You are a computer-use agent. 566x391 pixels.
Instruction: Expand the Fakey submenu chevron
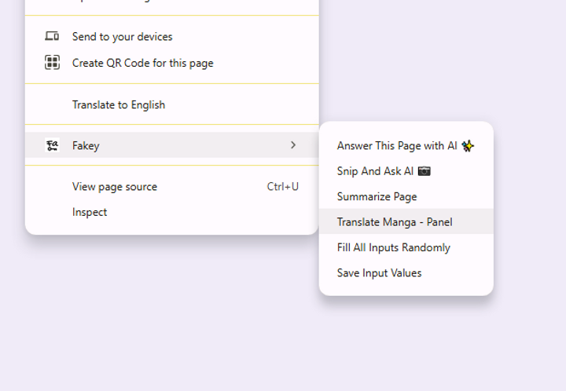293,145
